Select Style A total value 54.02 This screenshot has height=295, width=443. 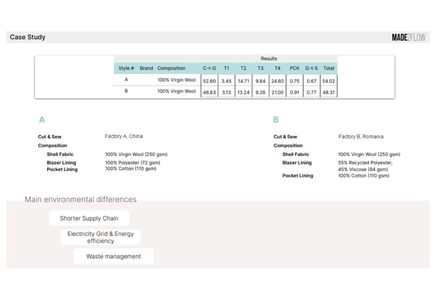[x=329, y=81]
